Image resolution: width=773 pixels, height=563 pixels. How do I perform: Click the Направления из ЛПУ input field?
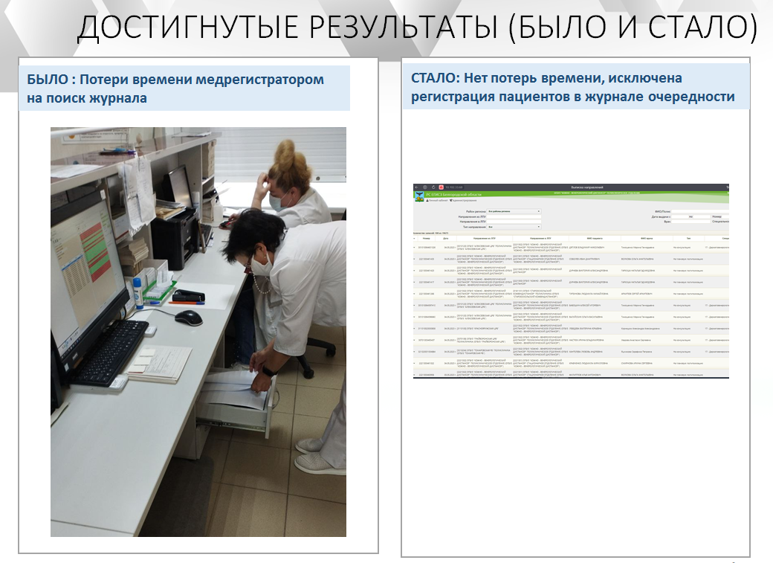(x=514, y=216)
